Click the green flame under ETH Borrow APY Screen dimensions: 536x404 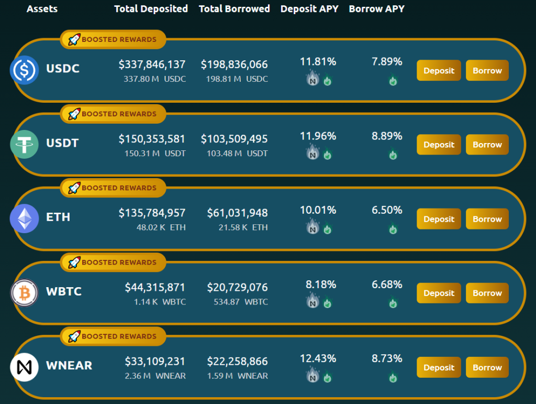[x=393, y=228]
